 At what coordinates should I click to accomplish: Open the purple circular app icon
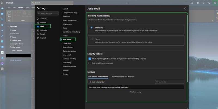pos(2,64)
